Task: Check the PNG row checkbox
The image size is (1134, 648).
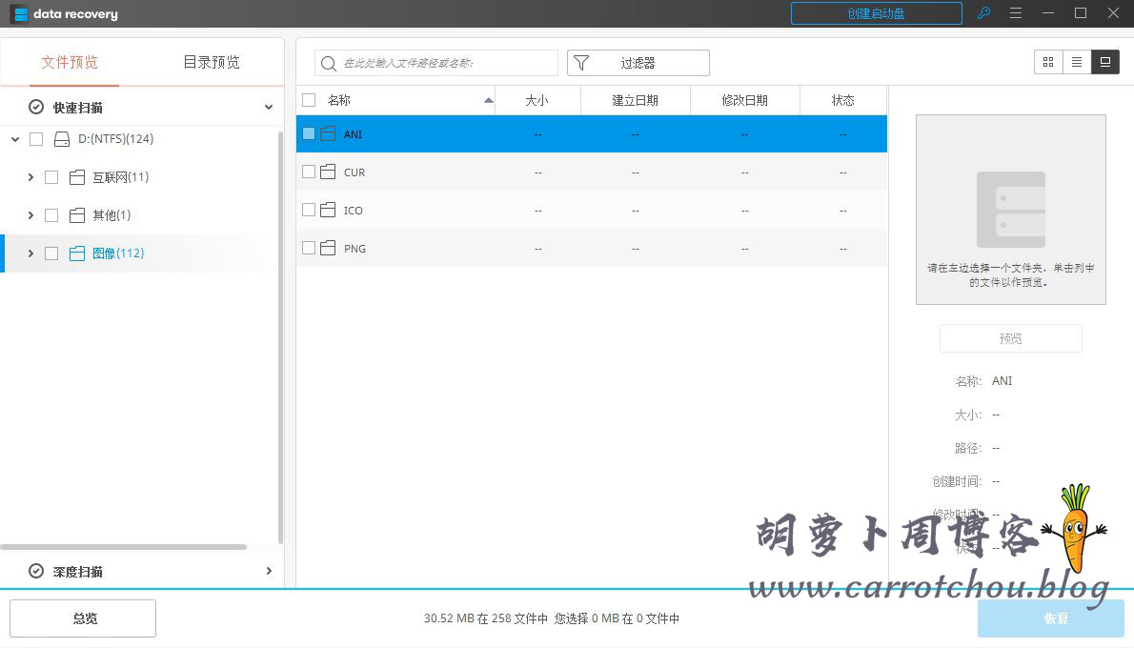Action: coord(309,248)
